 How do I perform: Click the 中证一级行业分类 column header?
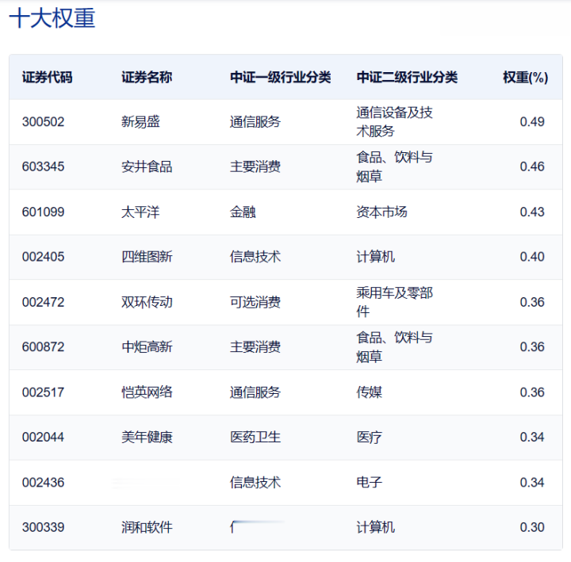pos(281,77)
